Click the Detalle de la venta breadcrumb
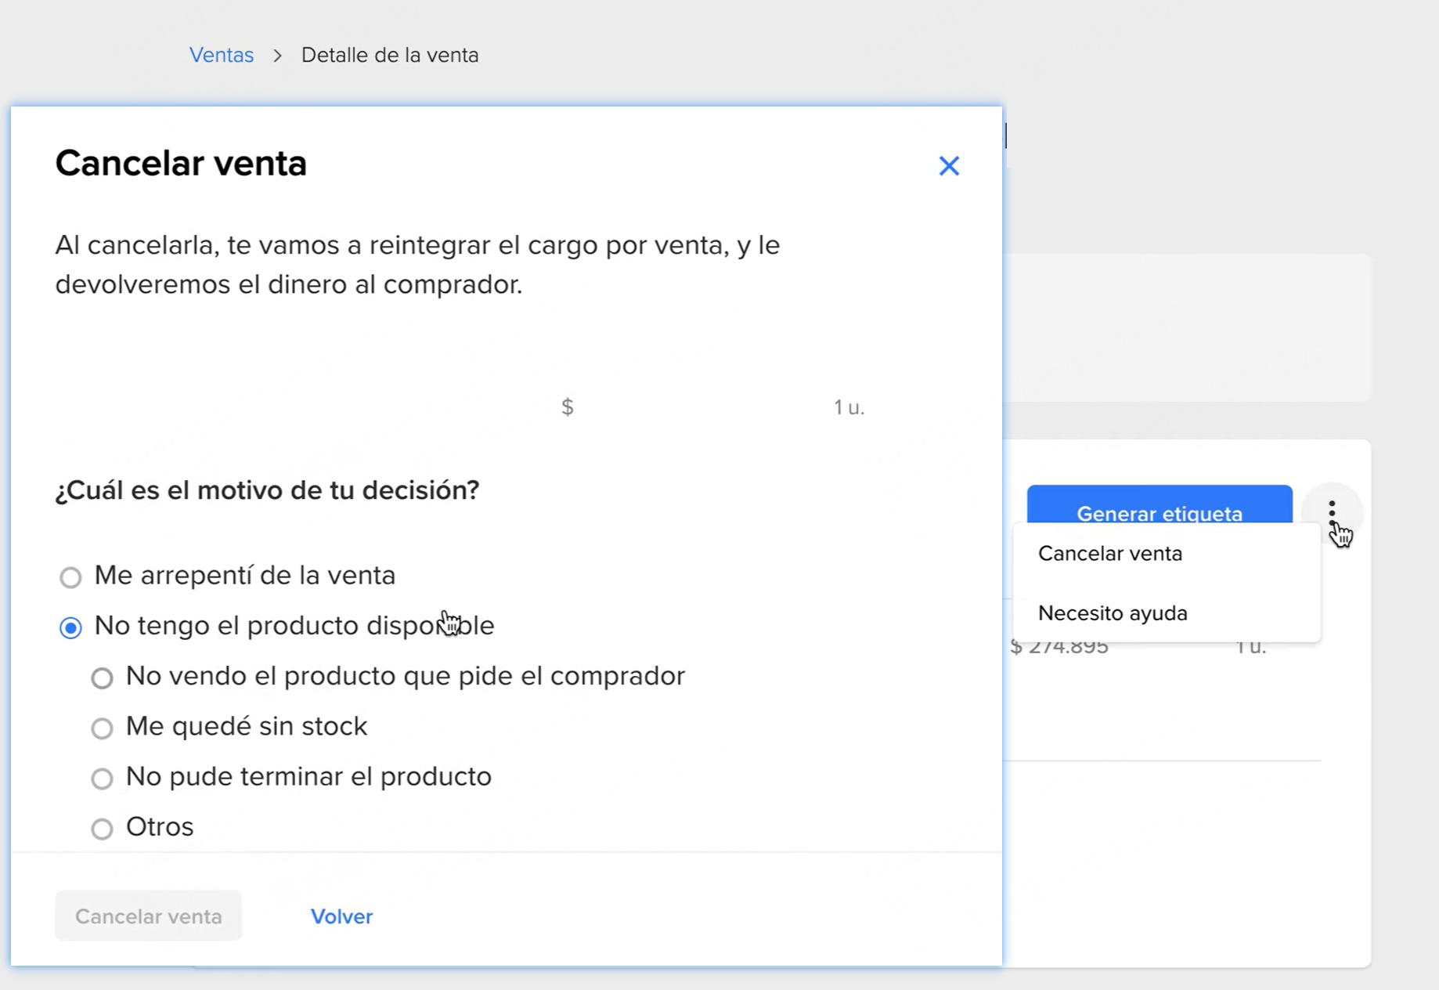 pyautogui.click(x=390, y=55)
